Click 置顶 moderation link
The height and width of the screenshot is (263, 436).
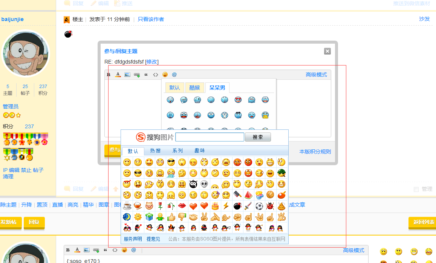[x=42, y=205]
